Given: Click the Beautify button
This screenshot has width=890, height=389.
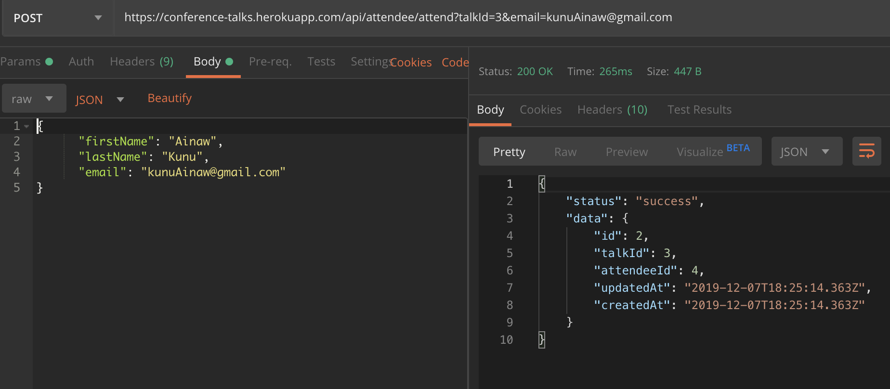Looking at the screenshot, I should (x=170, y=98).
